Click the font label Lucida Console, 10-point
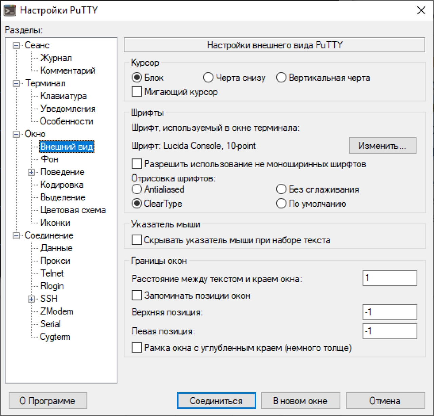This screenshot has height=416, width=434. click(210, 146)
